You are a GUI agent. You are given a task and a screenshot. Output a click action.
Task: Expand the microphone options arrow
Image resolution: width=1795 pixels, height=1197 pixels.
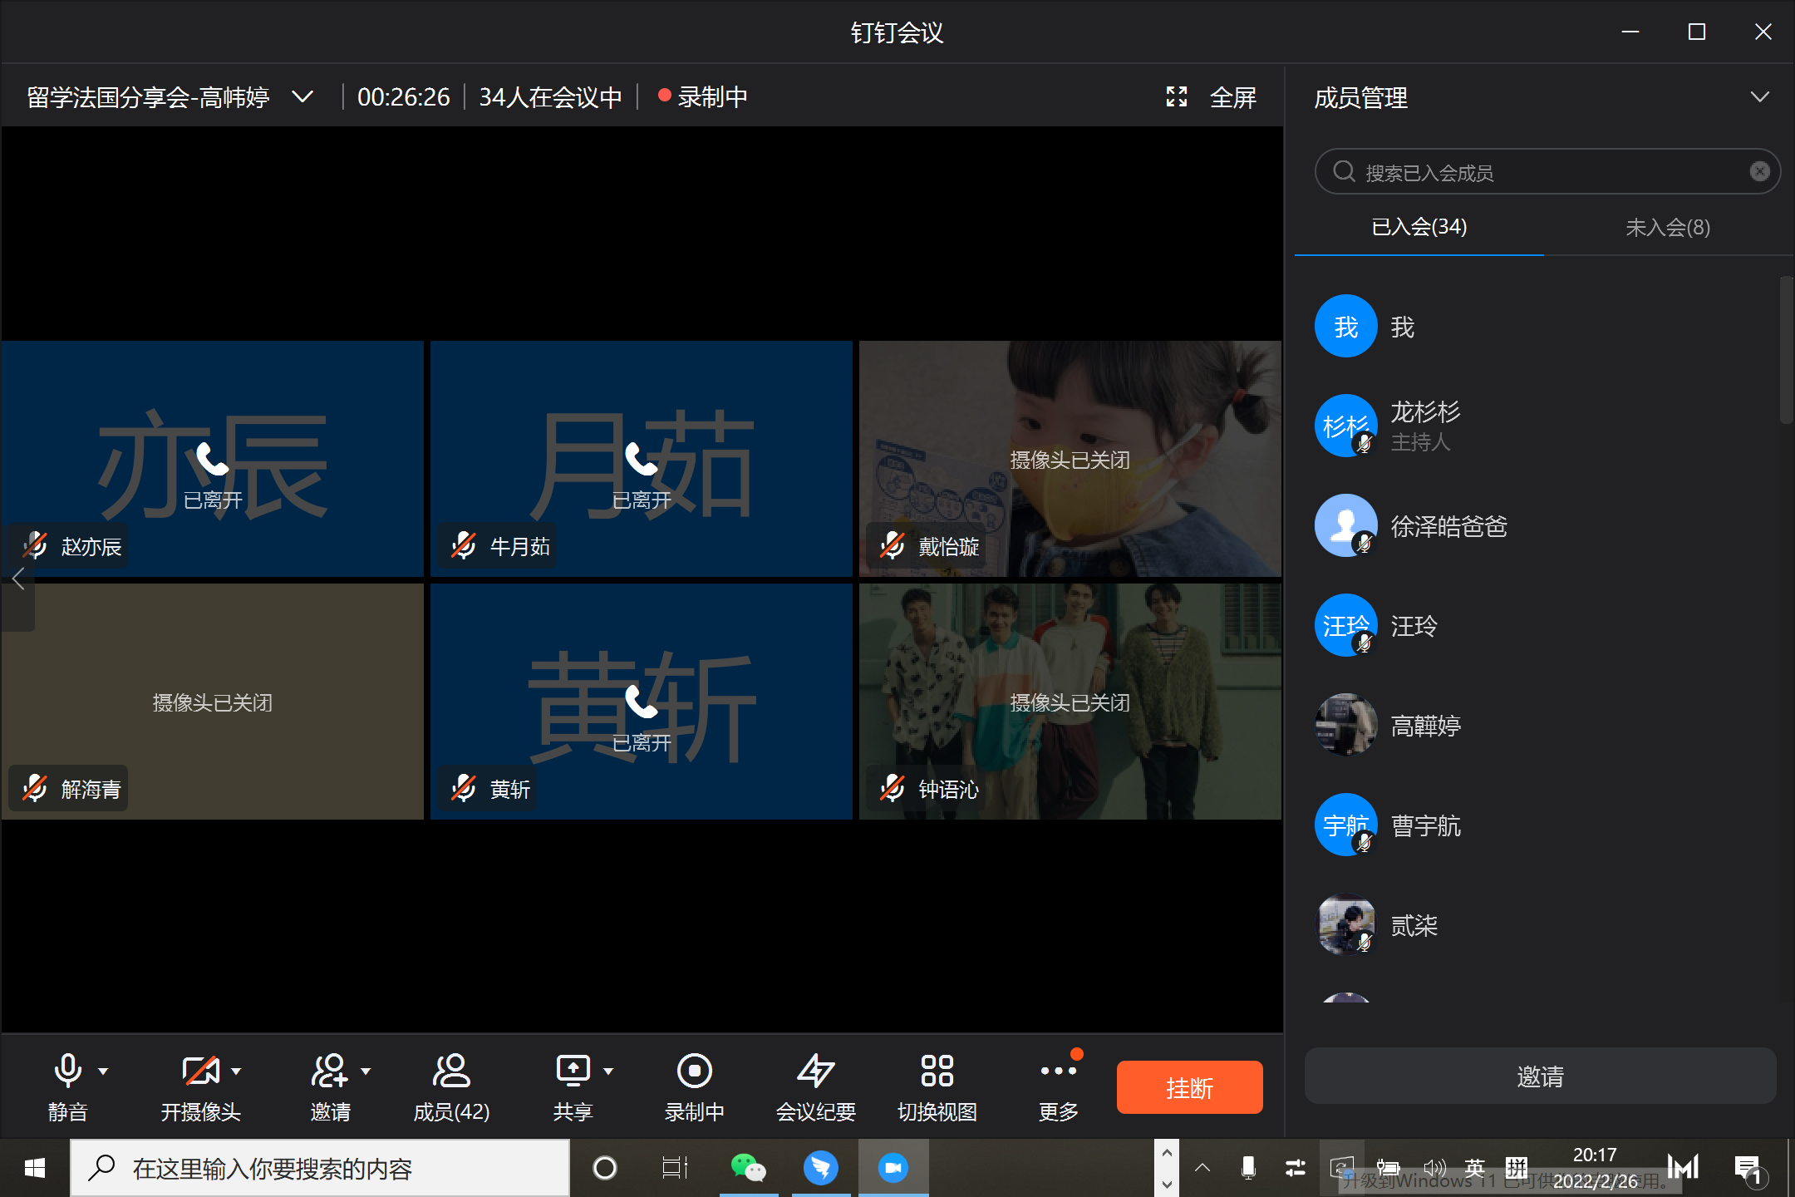[103, 1071]
